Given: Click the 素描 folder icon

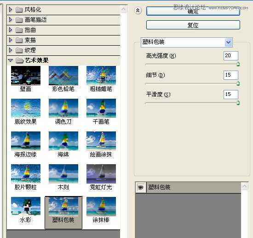Looking at the screenshot, I should [19, 40].
